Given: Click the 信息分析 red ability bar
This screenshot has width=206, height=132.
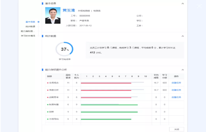Looking at the screenshot, I should click(x=106, y=90).
